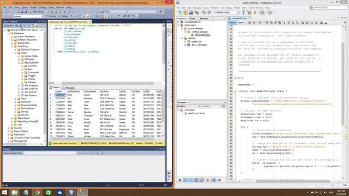Click Clean and Build icon in NetBeans
This screenshot has height=196, width=349.
[249, 13]
